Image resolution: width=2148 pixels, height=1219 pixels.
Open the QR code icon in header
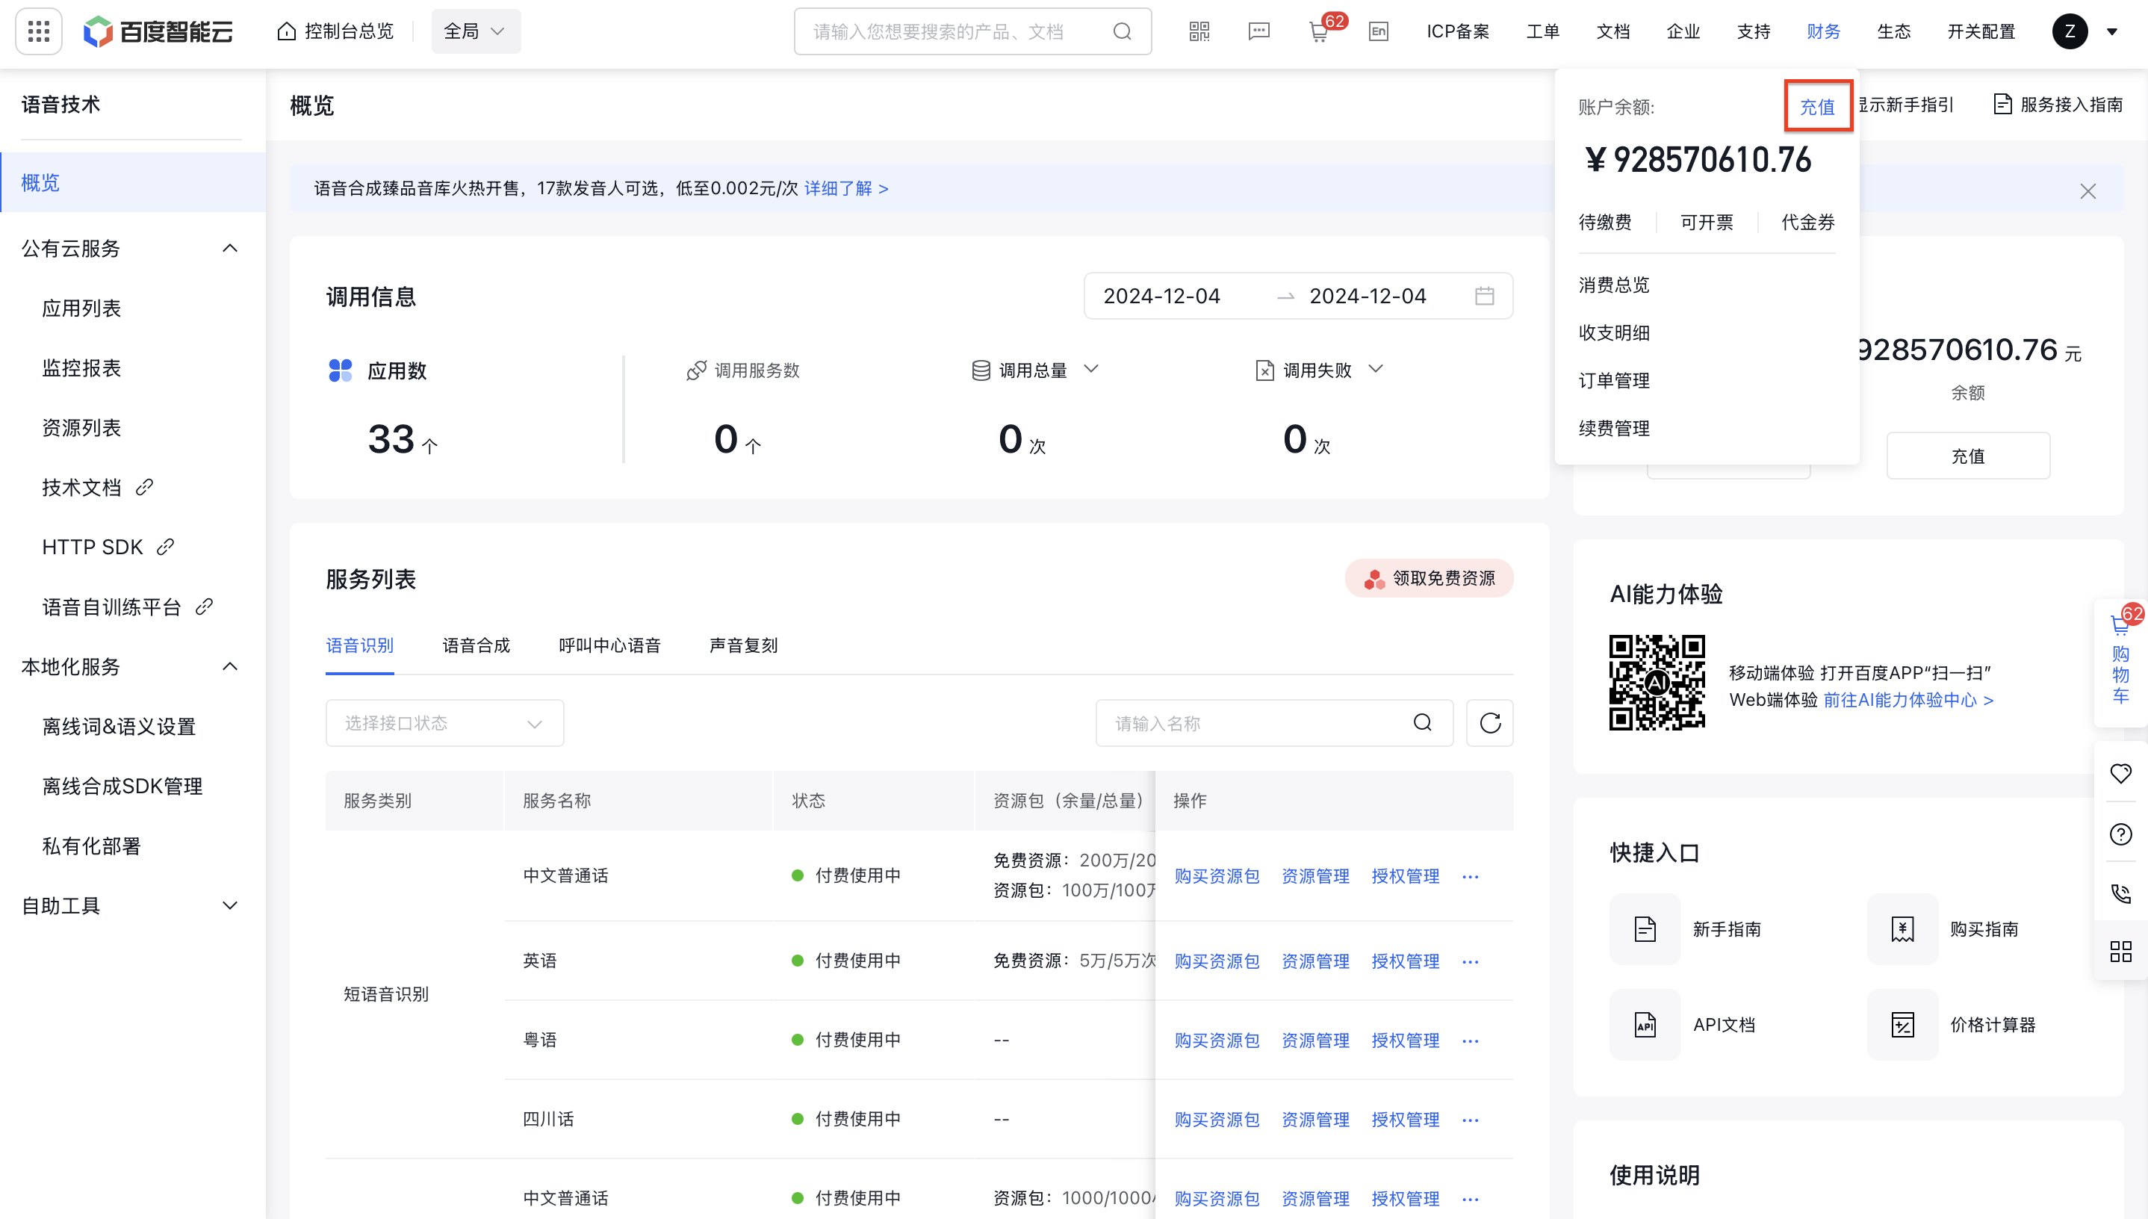click(x=1199, y=32)
